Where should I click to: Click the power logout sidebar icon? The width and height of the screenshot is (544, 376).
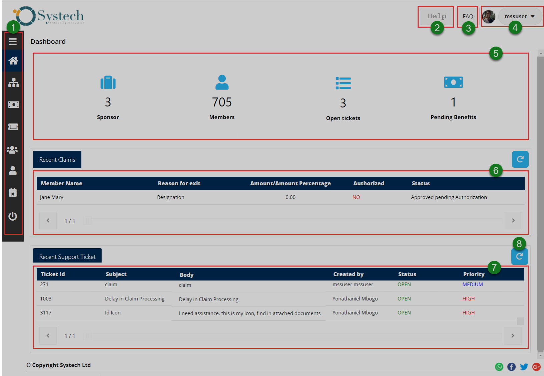(13, 216)
